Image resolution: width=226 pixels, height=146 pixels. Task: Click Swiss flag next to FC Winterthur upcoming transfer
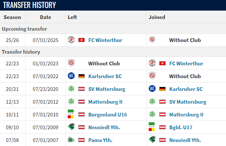tap(81, 40)
